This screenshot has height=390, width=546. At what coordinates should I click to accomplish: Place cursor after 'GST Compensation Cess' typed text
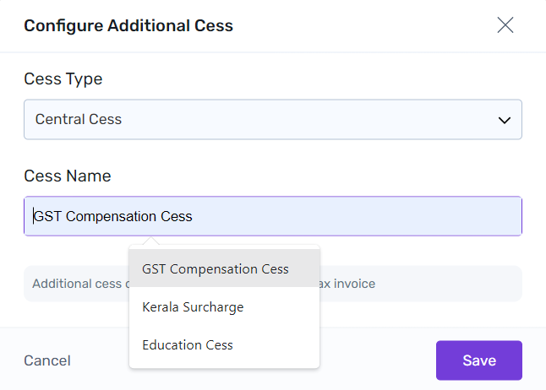[194, 216]
